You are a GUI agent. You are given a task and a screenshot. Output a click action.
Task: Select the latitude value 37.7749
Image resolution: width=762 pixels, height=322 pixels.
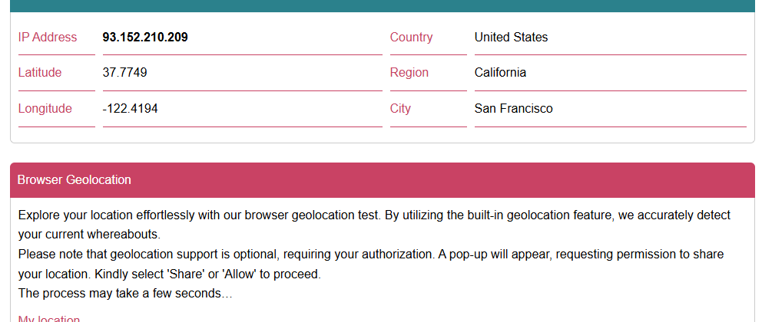tap(125, 73)
